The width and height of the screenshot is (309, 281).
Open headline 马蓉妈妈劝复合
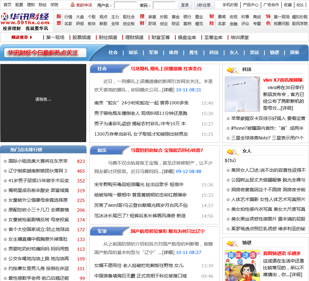(x=167, y=150)
